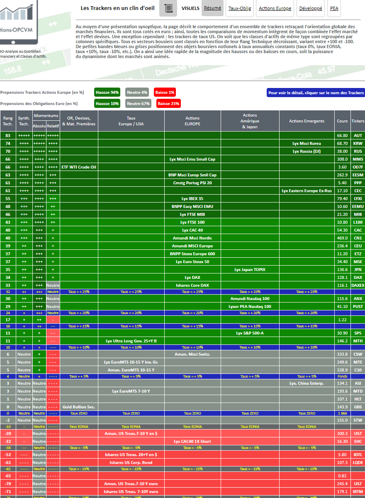Click the Neutre 67% obligations badge

point(139,103)
